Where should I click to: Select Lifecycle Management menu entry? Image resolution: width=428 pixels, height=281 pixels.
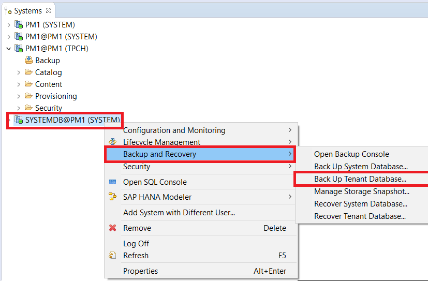click(x=201, y=142)
